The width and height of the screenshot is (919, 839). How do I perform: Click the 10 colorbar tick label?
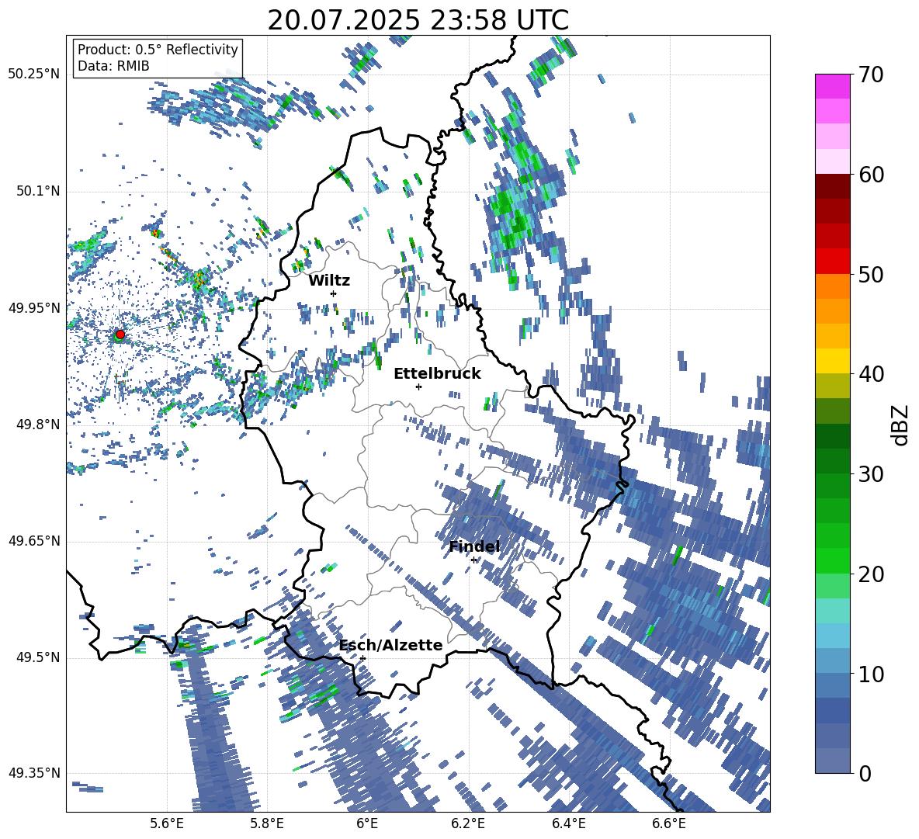point(871,674)
